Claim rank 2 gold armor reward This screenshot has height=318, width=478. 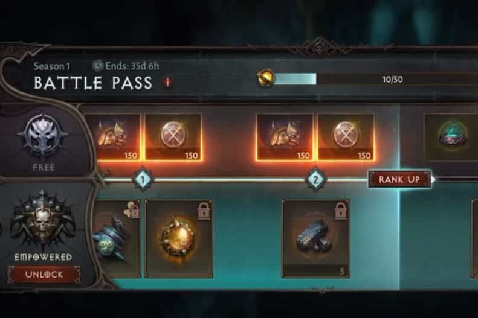tap(285, 137)
